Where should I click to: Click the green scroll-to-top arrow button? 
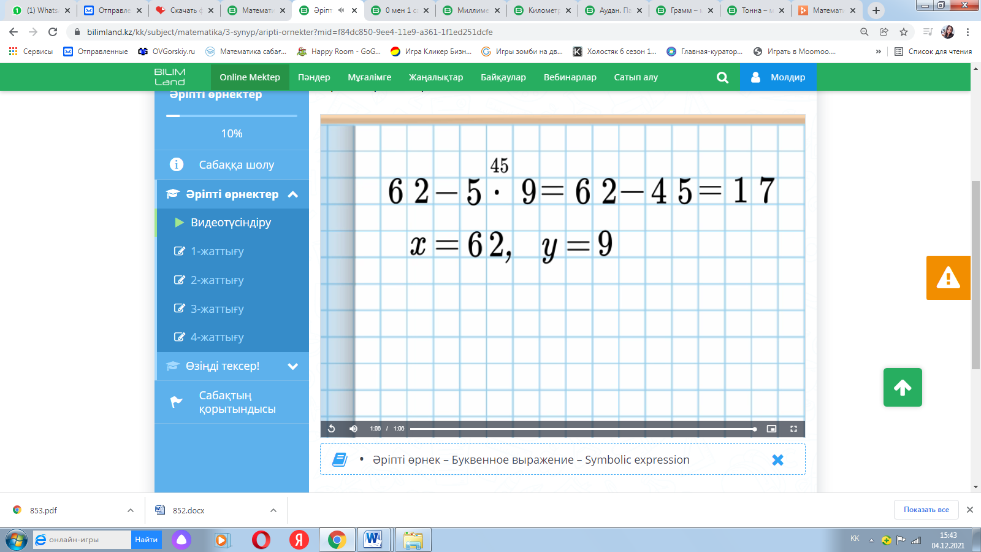[903, 387]
